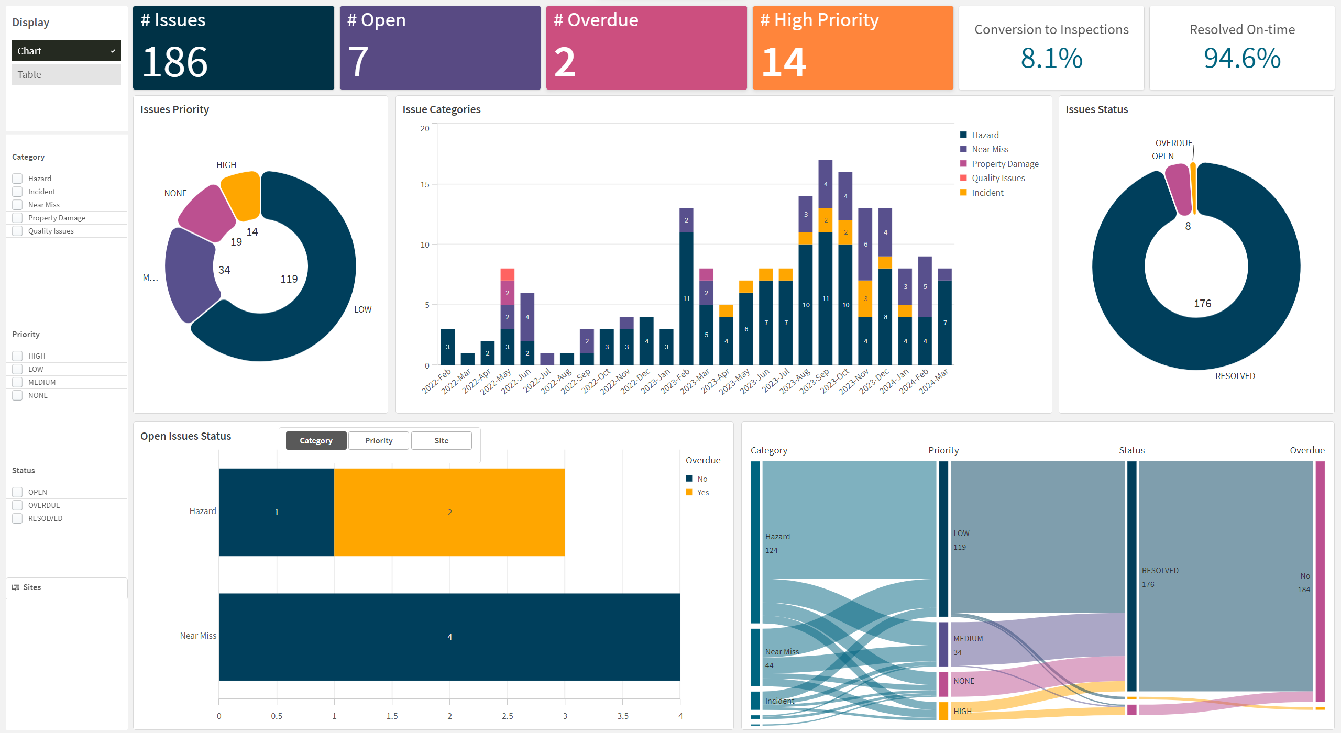Click the Property Damage legend square icon
This screenshot has height=733, width=1341.
[x=963, y=164]
